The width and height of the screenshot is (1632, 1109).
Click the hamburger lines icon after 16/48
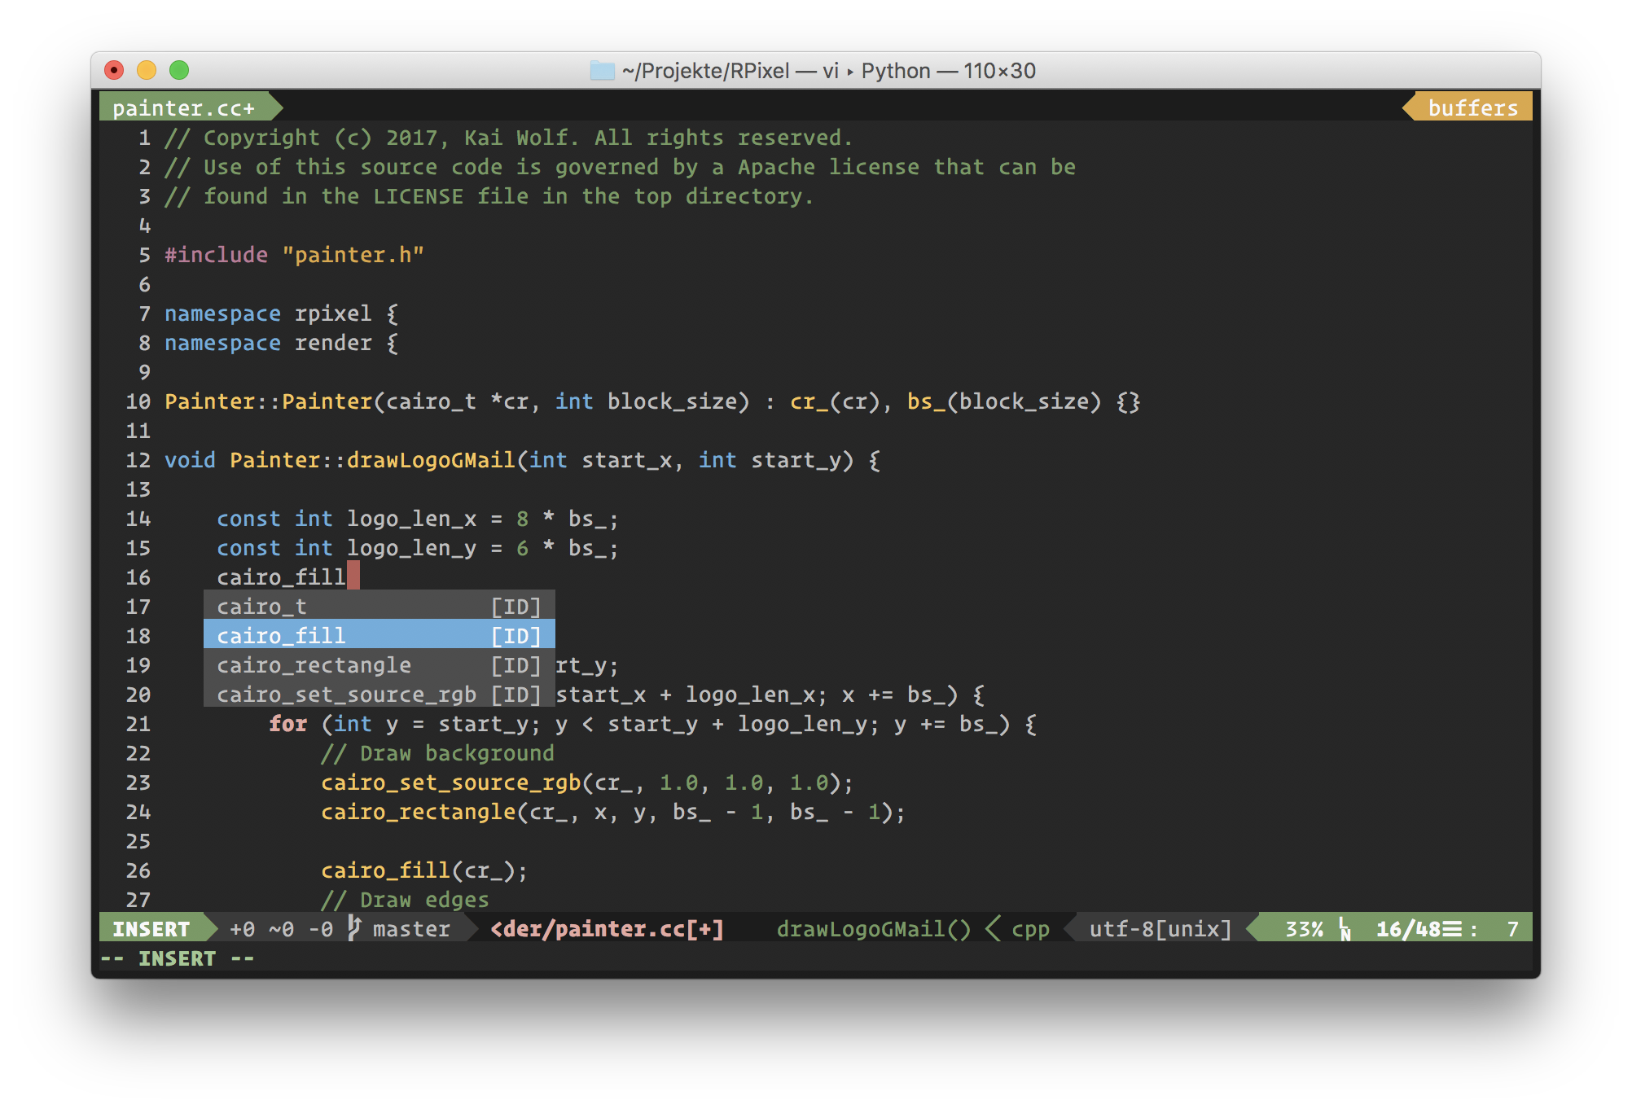pos(1452,929)
